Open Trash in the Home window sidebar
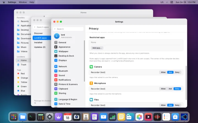The height and width of the screenshot is (123, 198). point(23,65)
